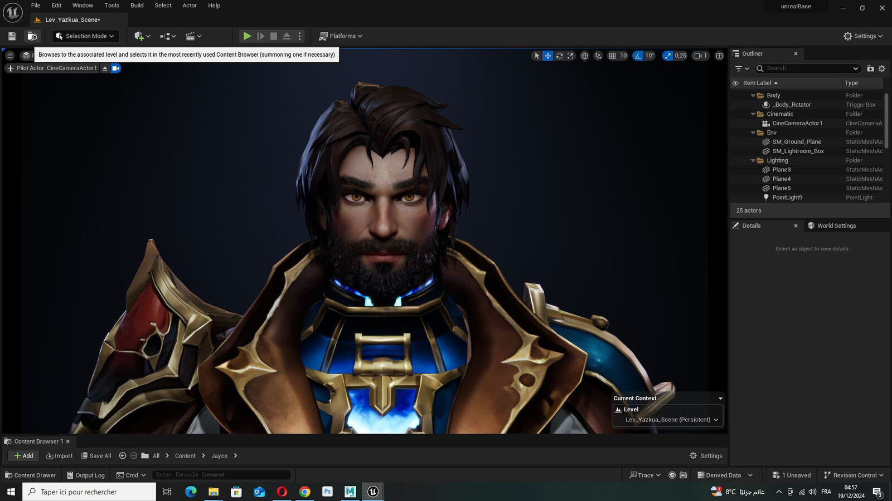Open the toolbar Settings dropdown at top right
The height and width of the screenshot is (501, 892).
pos(863,36)
